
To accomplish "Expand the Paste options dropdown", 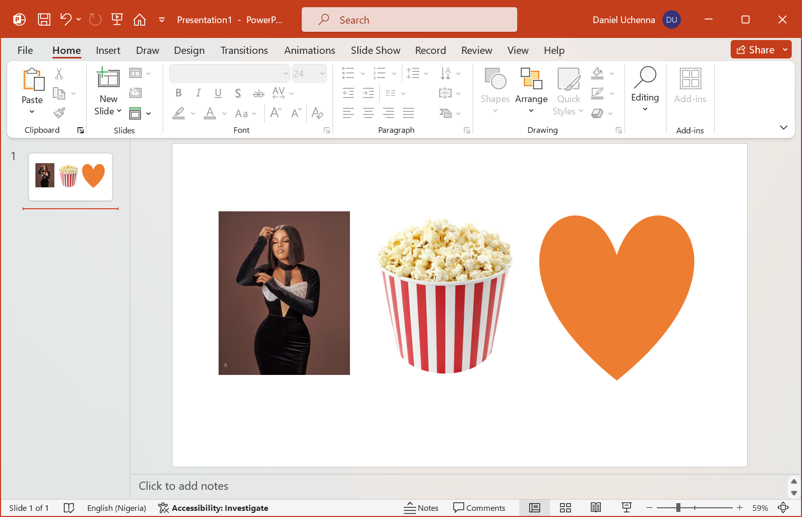I will (x=32, y=112).
